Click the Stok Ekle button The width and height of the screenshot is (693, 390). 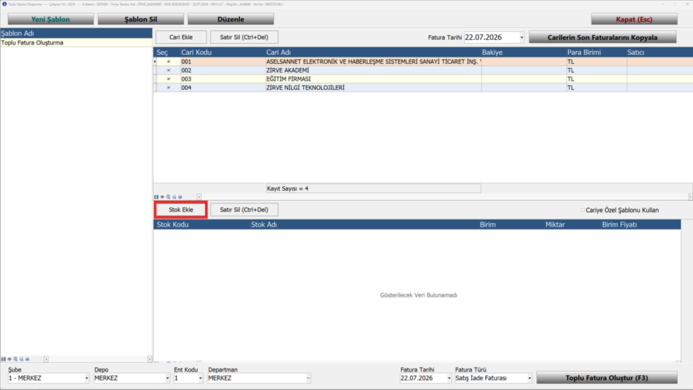tap(181, 210)
